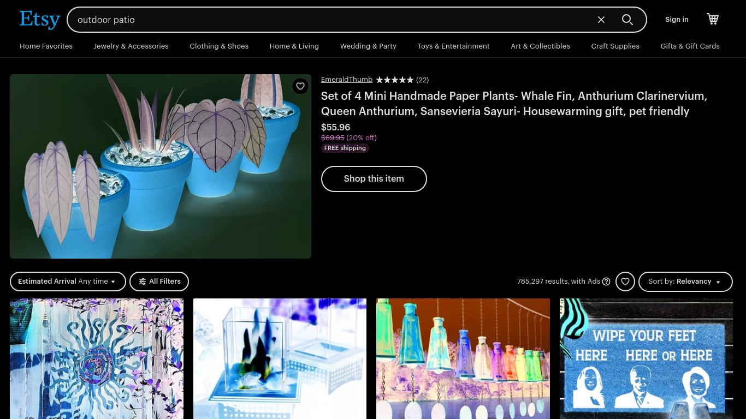Save this search with the heart button
This screenshot has height=419, width=746.
tap(625, 282)
